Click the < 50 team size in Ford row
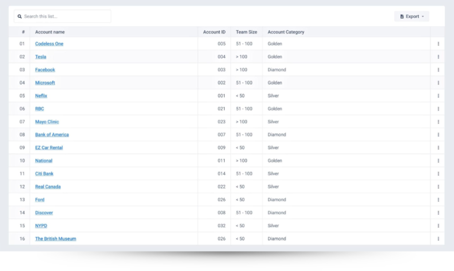 click(240, 200)
